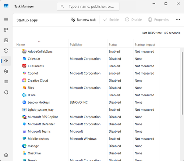Click the search input field
This screenshot has height=161, width=184.
[88, 6]
